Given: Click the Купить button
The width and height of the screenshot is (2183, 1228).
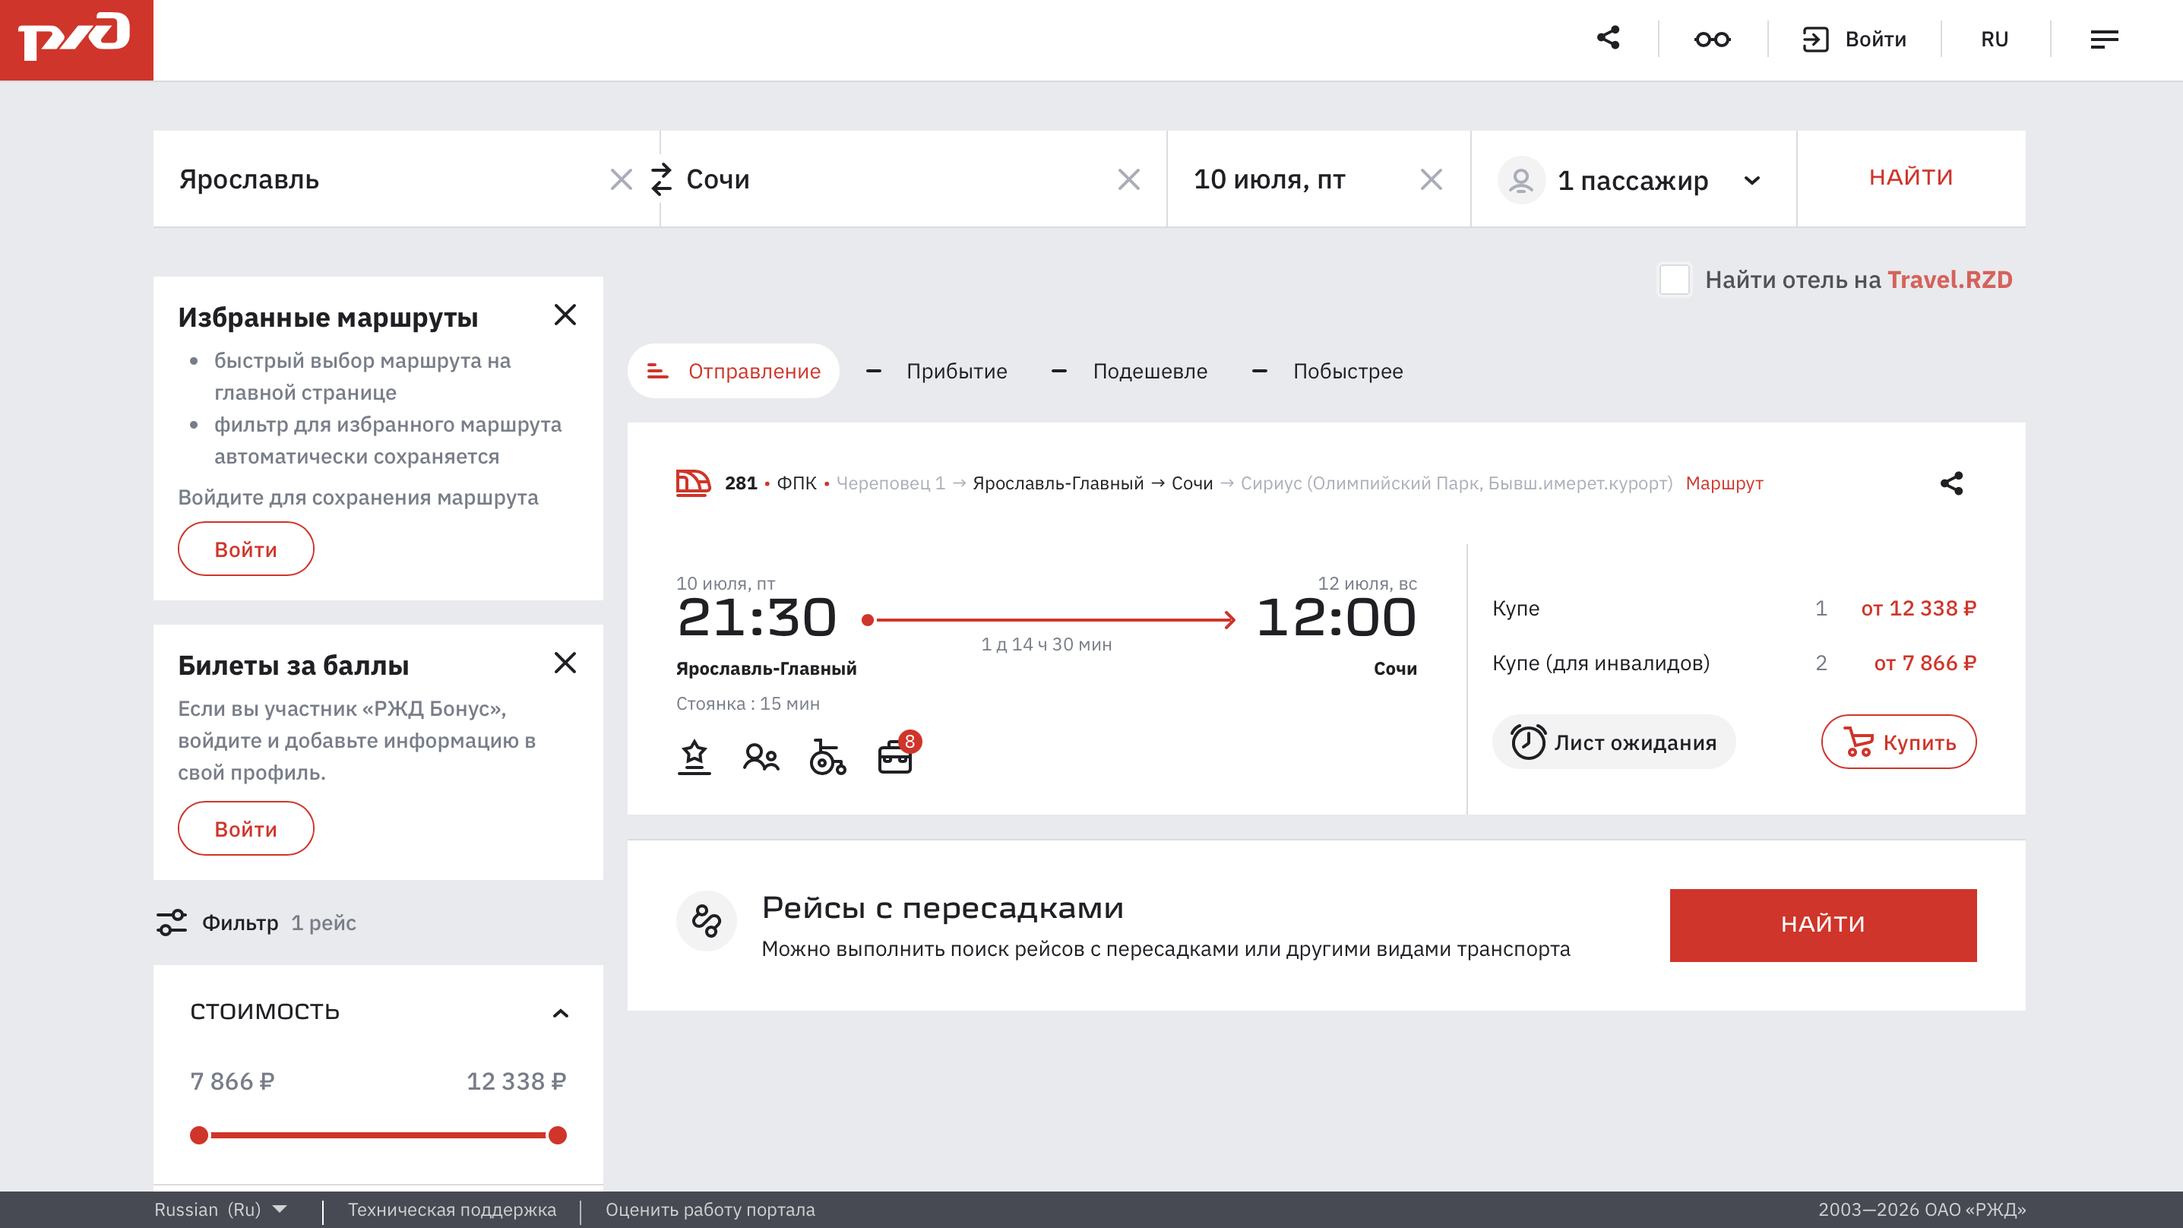Looking at the screenshot, I should tap(1898, 742).
